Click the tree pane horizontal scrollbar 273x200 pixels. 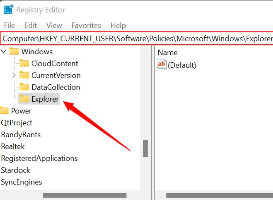click(x=85, y=195)
